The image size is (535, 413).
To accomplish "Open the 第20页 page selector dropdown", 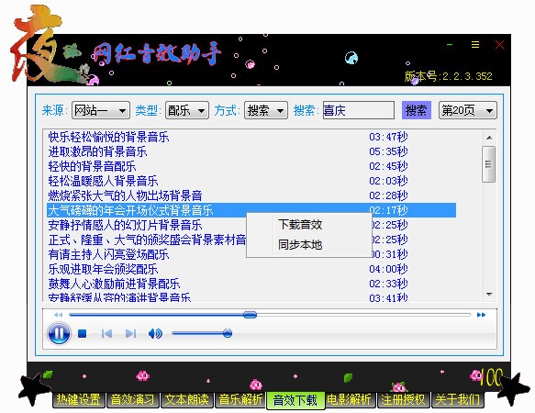I will click(467, 110).
